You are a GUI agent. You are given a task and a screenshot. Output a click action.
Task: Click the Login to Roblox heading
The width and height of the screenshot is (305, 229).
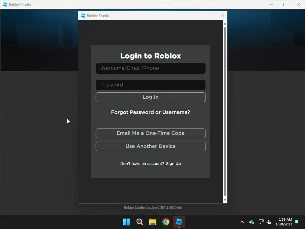coord(150,56)
